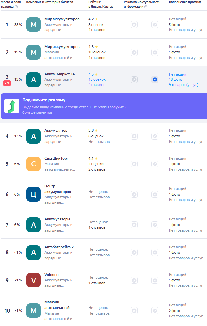This screenshot has width=207, height=326.
Task: Click the 38 % traffic share value
Action: click(18, 25)
